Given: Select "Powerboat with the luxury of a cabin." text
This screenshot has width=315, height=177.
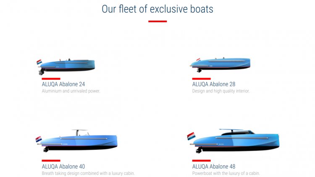Looking at the screenshot, I should [226, 173].
